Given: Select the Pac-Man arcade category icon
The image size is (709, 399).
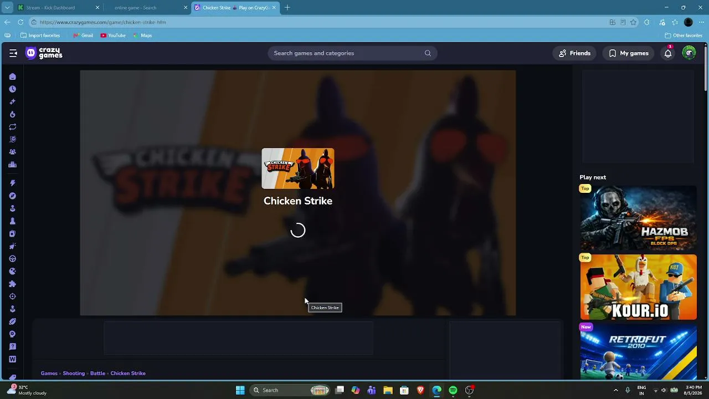Looking at the screenshot, I should (x=13, y=271).
